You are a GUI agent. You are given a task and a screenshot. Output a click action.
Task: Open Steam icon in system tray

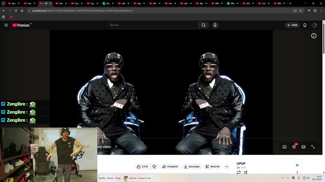coord(293,178)
